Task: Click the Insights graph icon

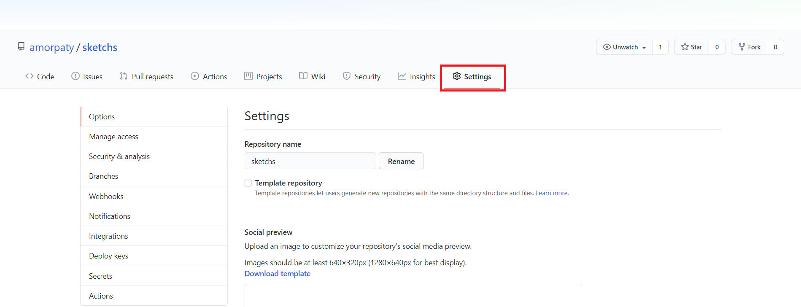Action: click(402, 76)
